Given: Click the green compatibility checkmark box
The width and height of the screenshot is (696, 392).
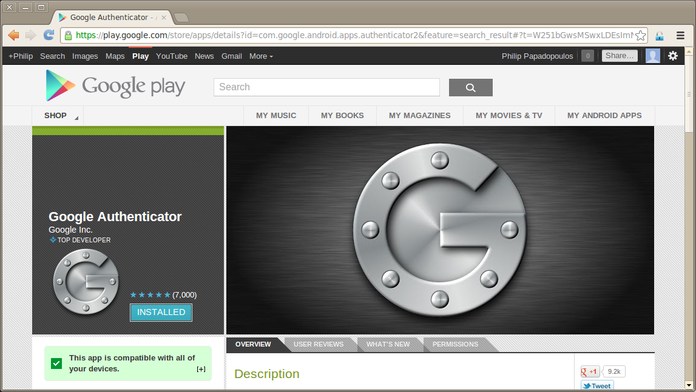Looking at the screenshot, I should 56,363.
